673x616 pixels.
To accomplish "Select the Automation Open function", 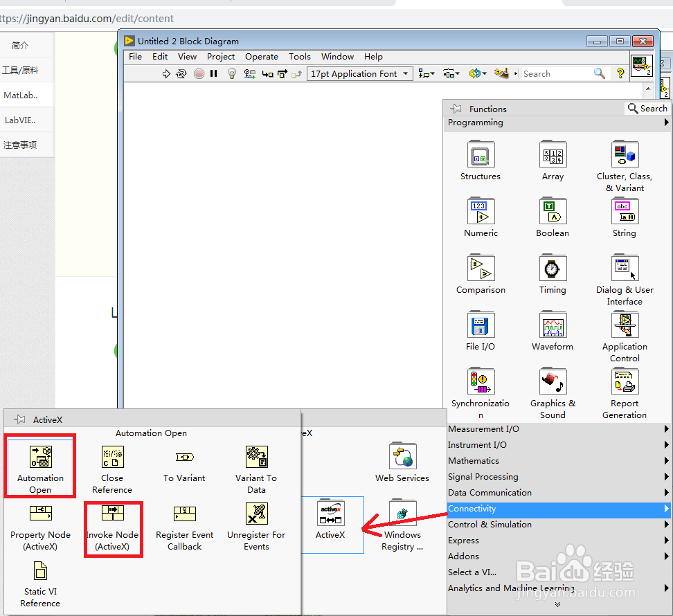I will (x=40, y=468).
